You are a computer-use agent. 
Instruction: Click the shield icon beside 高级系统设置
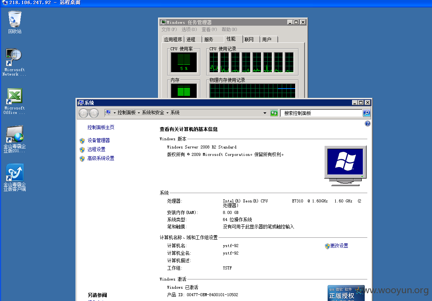click(x=82, y=159)
